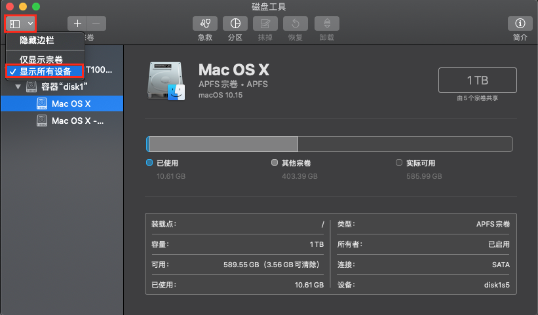
Task: Click the Erase (抹掉) toolbar icon
Action: coord(265,24)
